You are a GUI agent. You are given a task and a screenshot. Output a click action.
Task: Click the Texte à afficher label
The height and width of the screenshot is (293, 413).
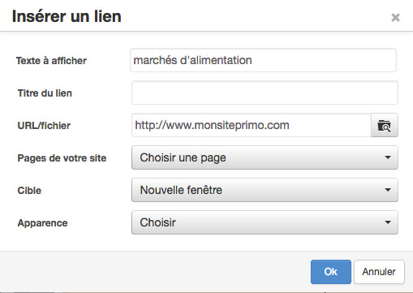click(51, 61)
